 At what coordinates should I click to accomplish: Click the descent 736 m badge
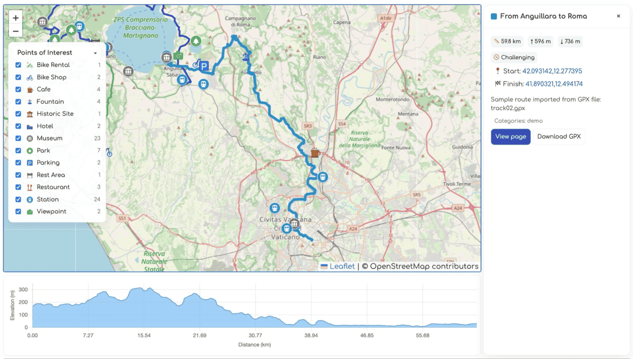[570, 41]
